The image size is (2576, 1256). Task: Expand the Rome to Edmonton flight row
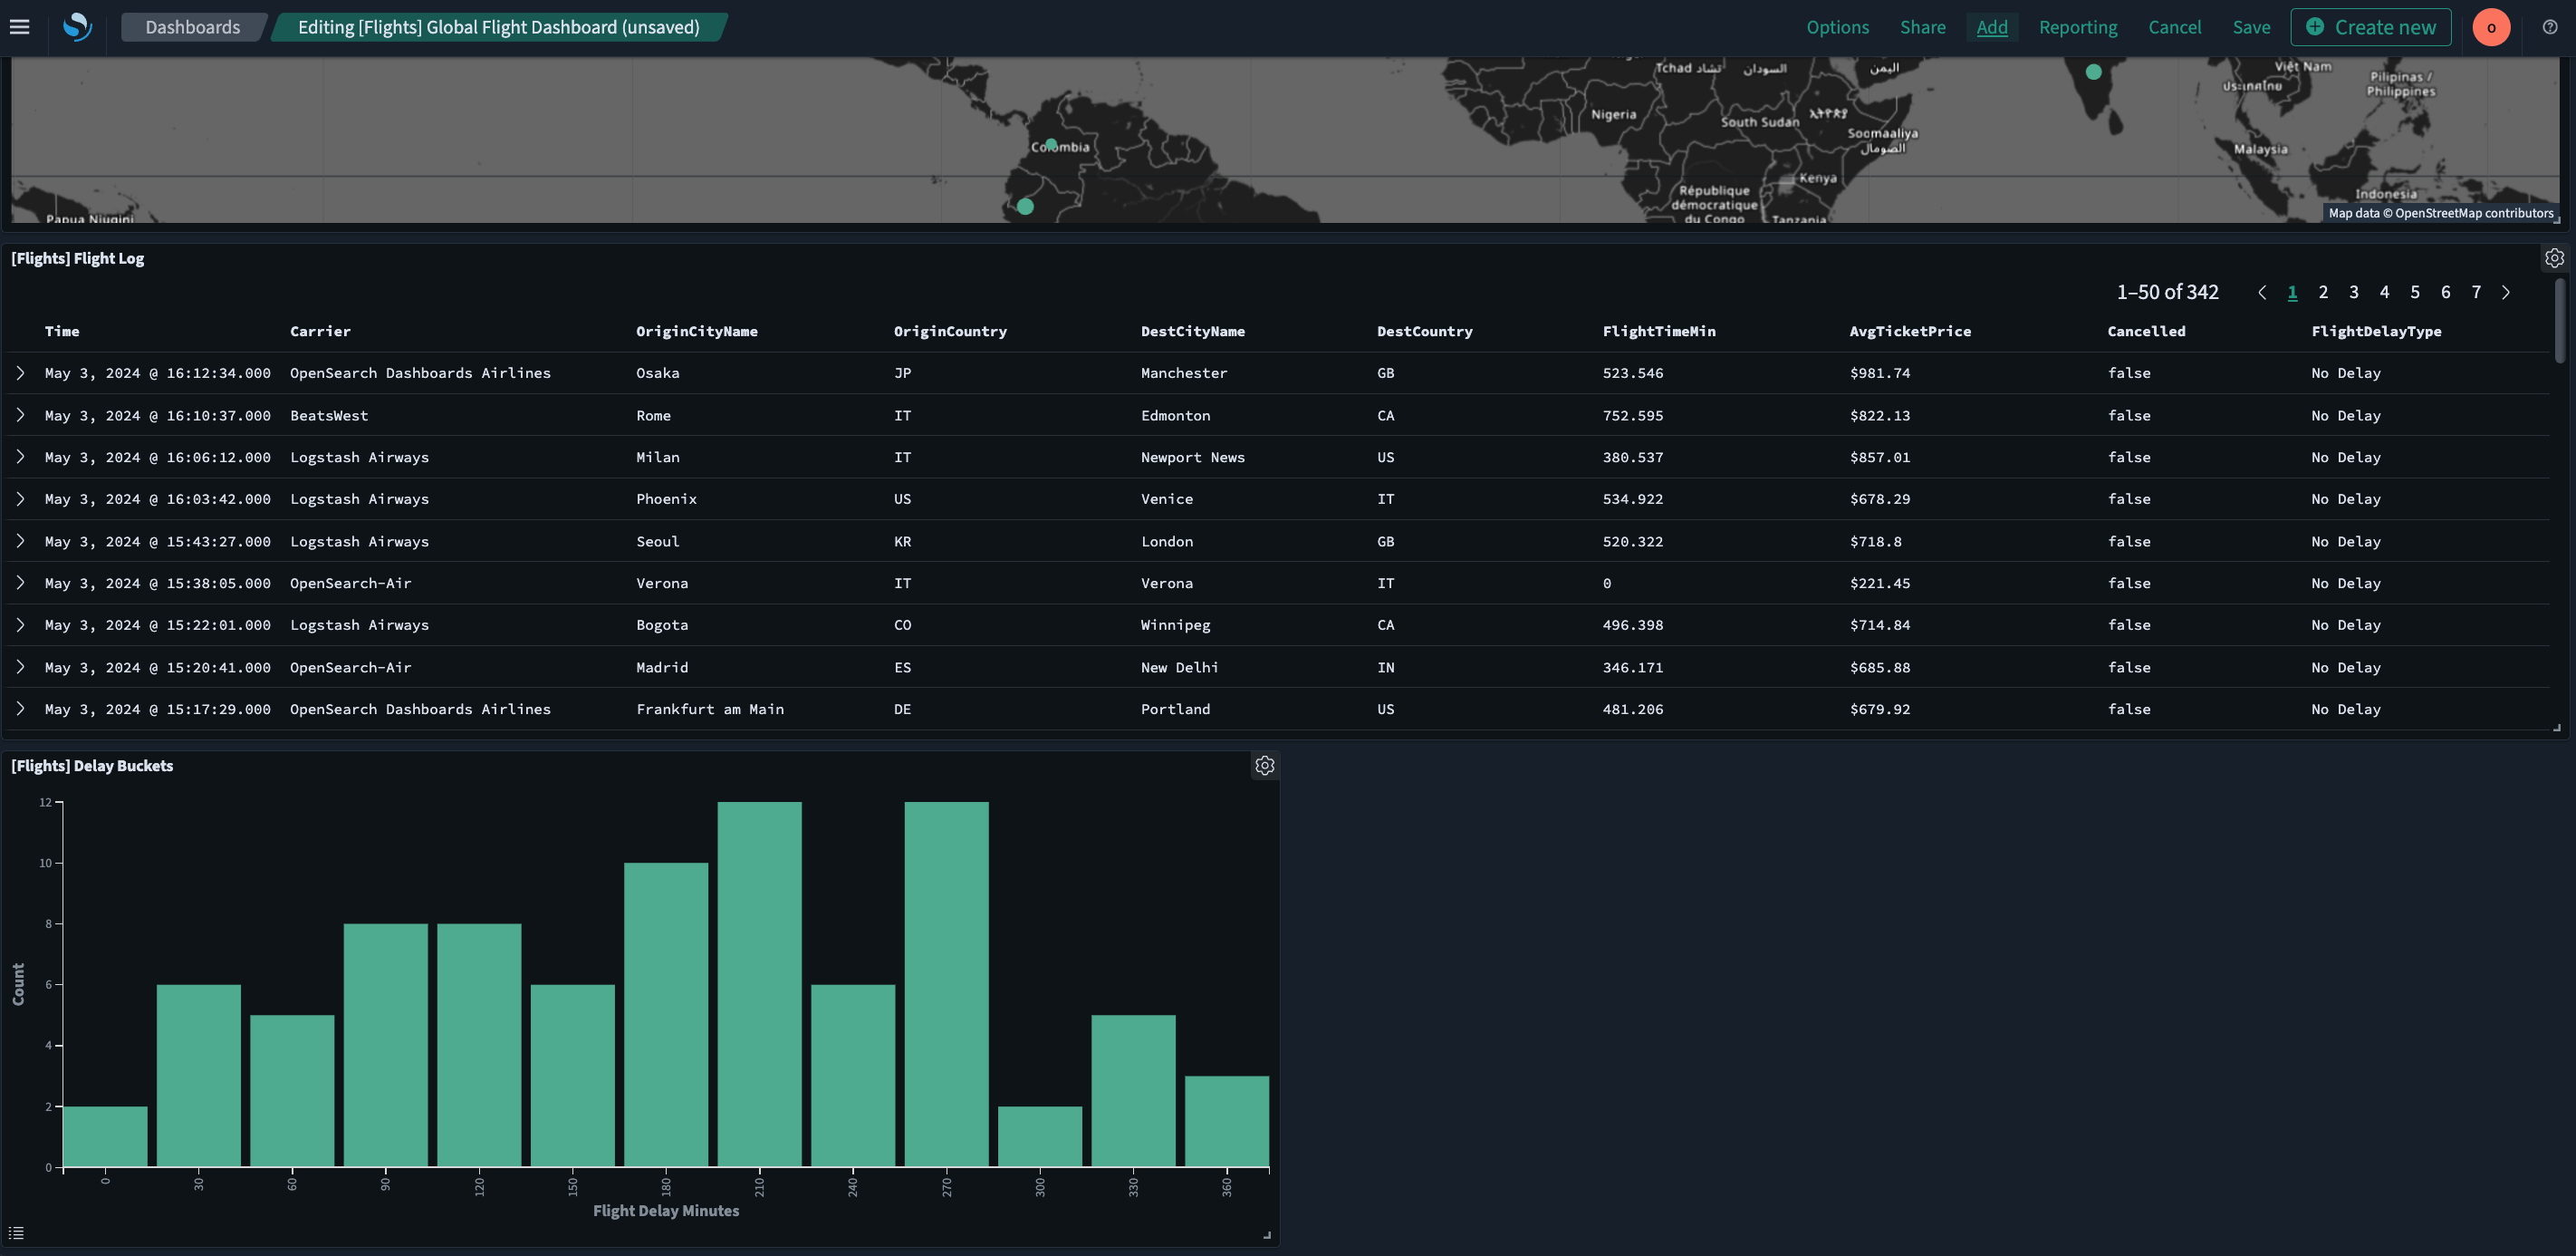click(20, 414)
